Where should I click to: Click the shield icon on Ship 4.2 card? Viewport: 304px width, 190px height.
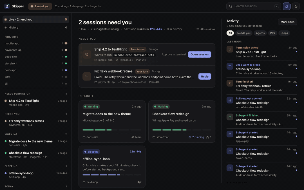coord(87,55)
